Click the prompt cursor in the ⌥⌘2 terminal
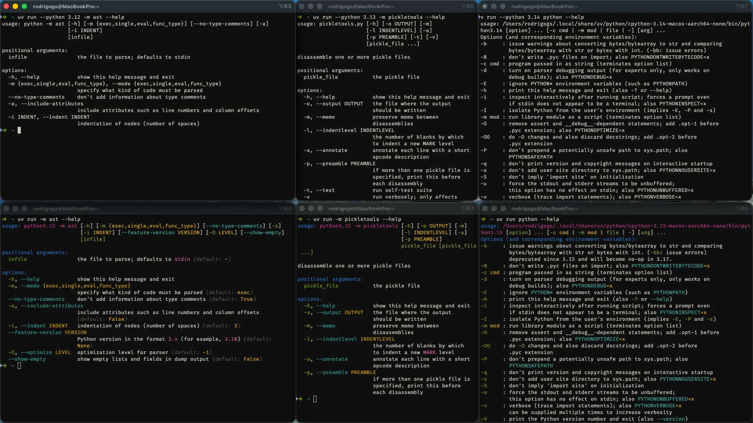The width and height of the screenshot is (753, 423). (19, 130)
